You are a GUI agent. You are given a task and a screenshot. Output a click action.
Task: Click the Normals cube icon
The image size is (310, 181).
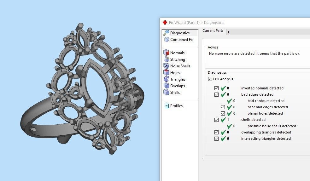167,53
